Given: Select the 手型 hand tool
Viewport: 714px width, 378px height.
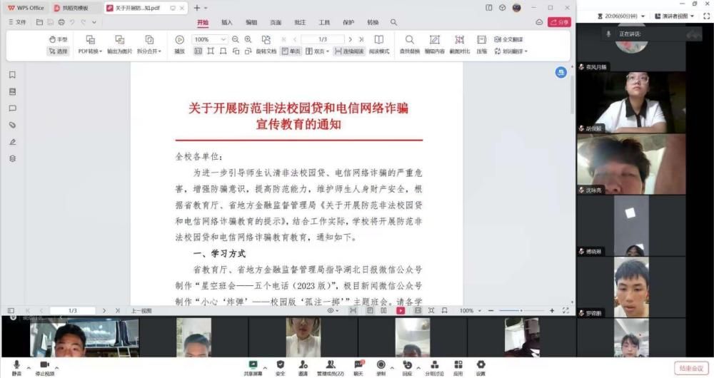Looking at the screenshot, I should point(59,39).
